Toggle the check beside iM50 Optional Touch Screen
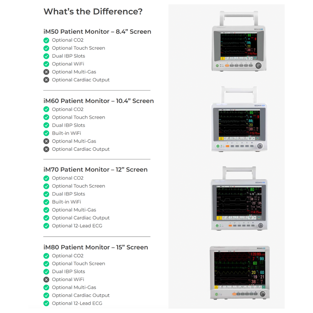Viewport: 313px width, 313px height. (46, 48)
